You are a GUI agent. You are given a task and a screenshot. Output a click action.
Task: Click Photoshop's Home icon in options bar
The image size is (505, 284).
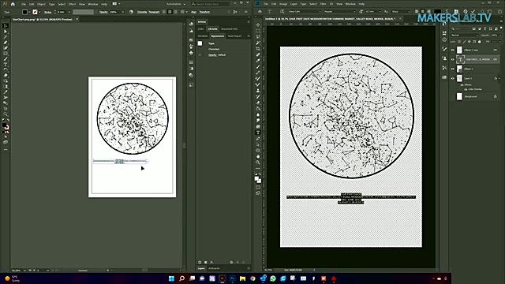click(x=260, y=12)
